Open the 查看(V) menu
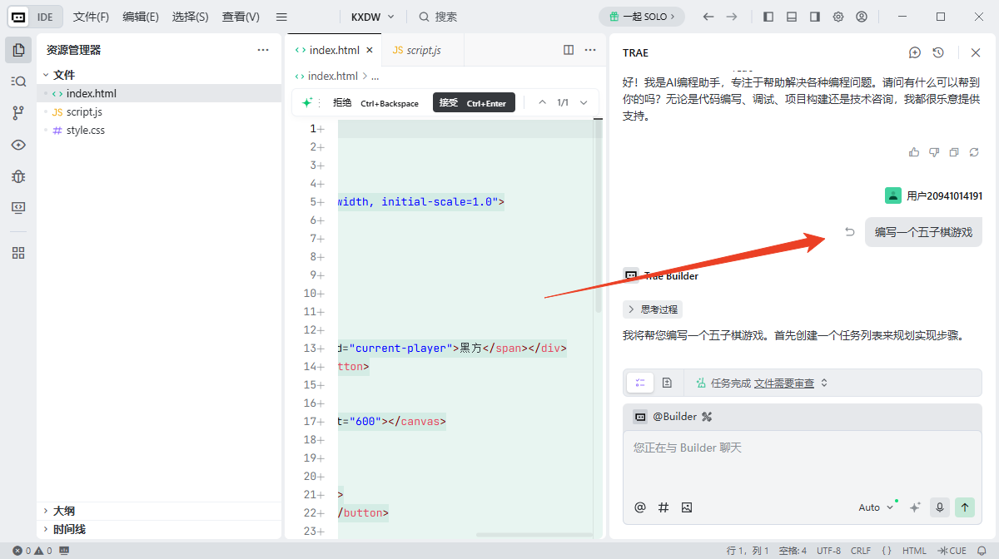This screenshot has height=559, width=999. (240, 16)
